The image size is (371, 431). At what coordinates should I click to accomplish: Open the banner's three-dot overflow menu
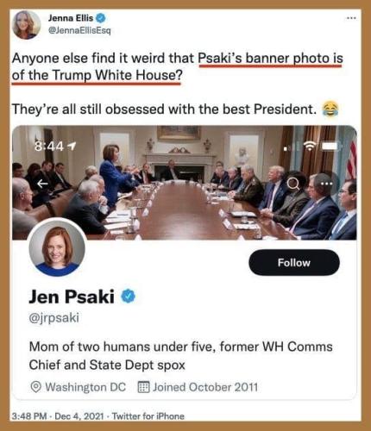(x=327, y=184)
